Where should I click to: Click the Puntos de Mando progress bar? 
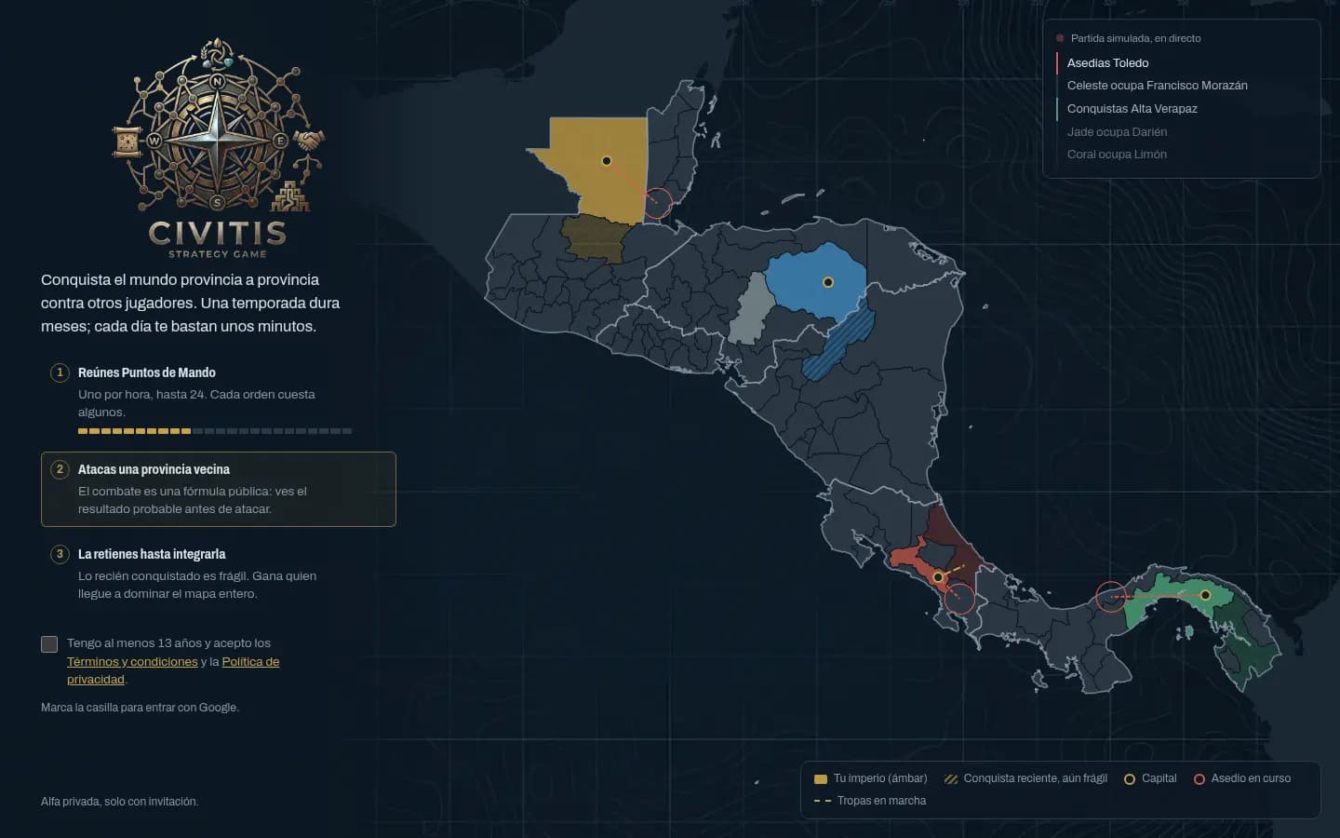[x=215, y=431]
